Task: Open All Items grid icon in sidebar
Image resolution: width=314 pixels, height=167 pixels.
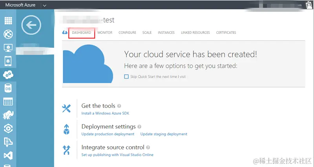Action: 8,20
